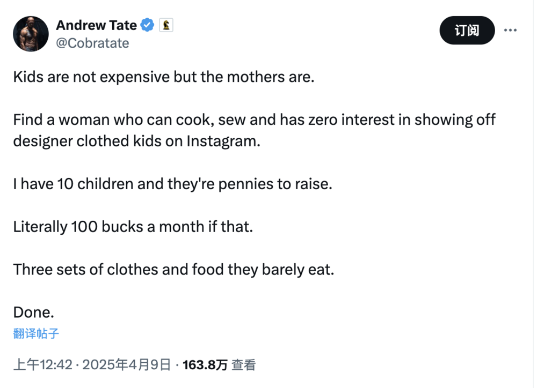Click the "Three sets of clothes" line
Screen dimensions: 537x388
click(173, 270)
